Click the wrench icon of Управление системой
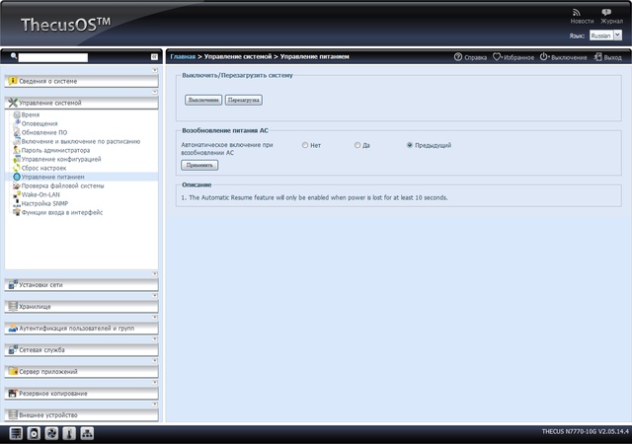 (13, 103)
